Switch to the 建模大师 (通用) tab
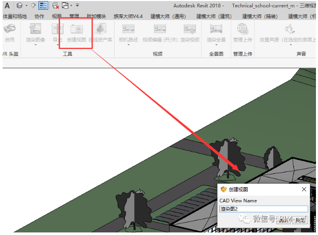Image resolution: width=318 pixels, height=235 pixels. [168, 16]
